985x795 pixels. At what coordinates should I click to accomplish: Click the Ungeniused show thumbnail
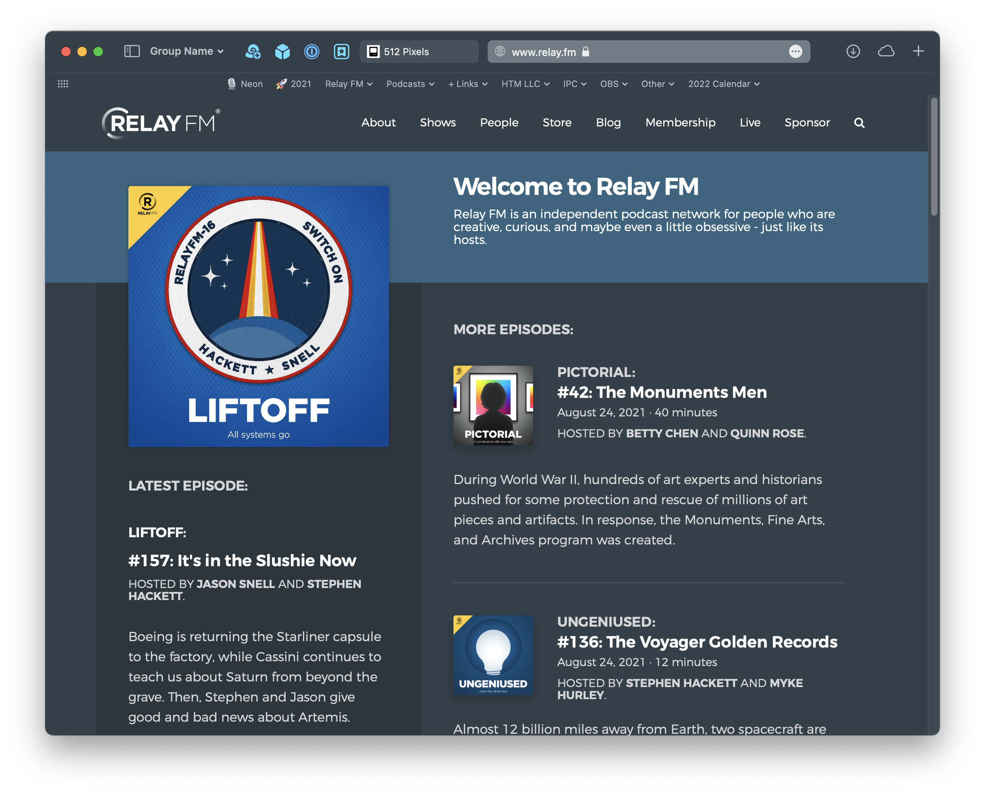[493, 655]
